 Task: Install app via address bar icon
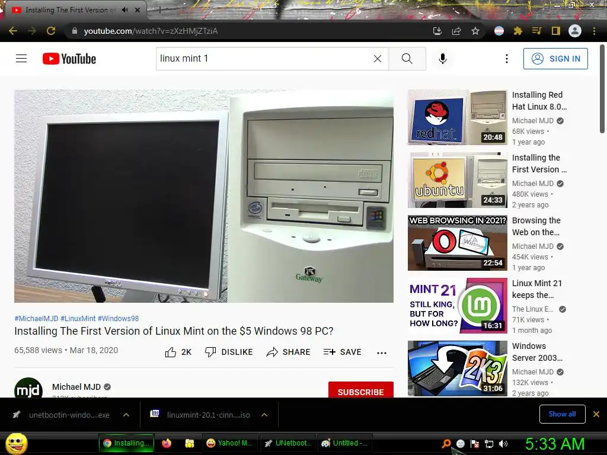click(x=437, y=31)
